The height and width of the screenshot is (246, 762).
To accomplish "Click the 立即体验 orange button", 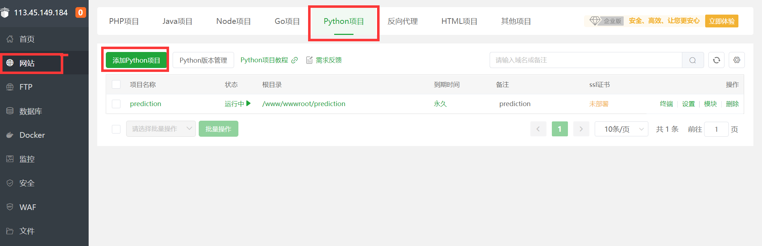I will coord(722,21).
